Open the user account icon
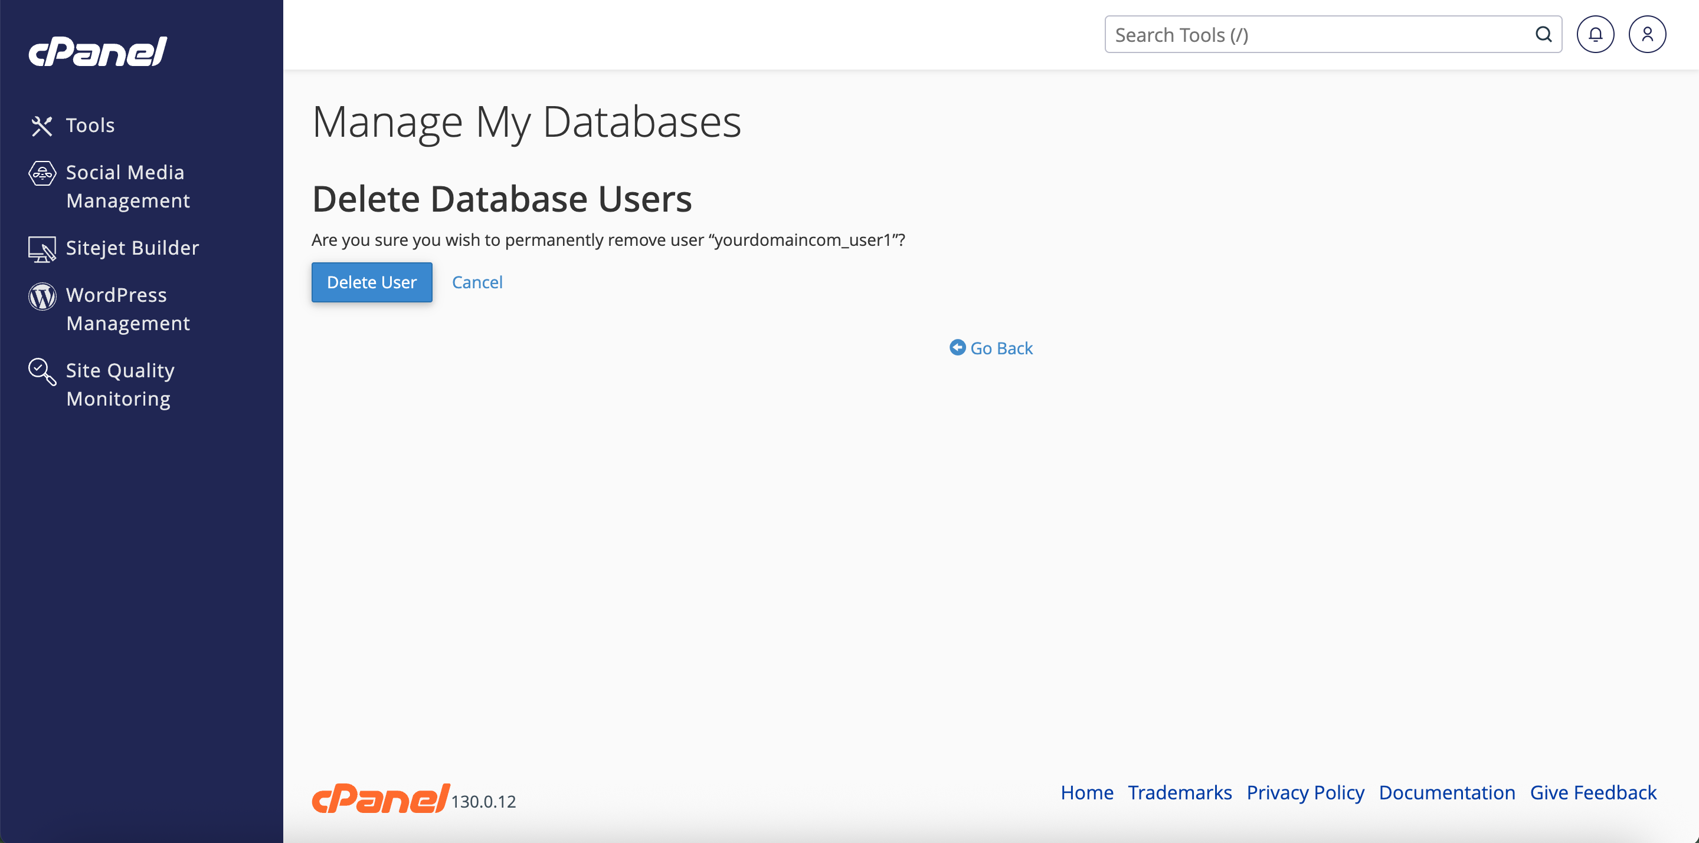This screenshot has width=1699, height=843. click(x=1647, y=34)
